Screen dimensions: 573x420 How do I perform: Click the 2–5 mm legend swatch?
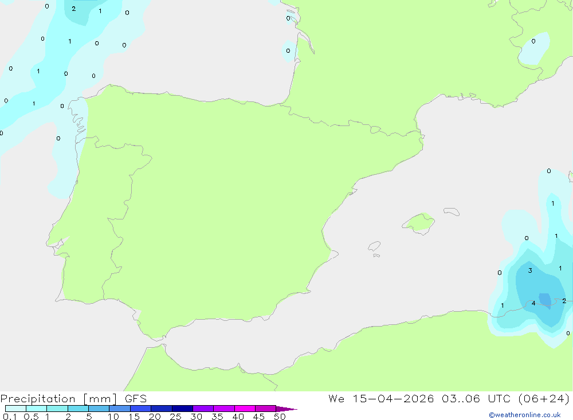[78, 409]
